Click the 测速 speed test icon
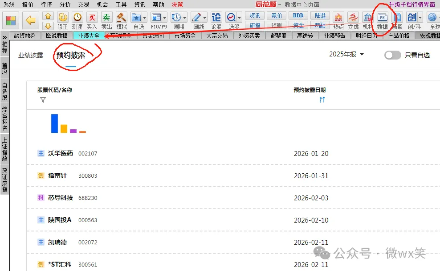 (77, 18)
